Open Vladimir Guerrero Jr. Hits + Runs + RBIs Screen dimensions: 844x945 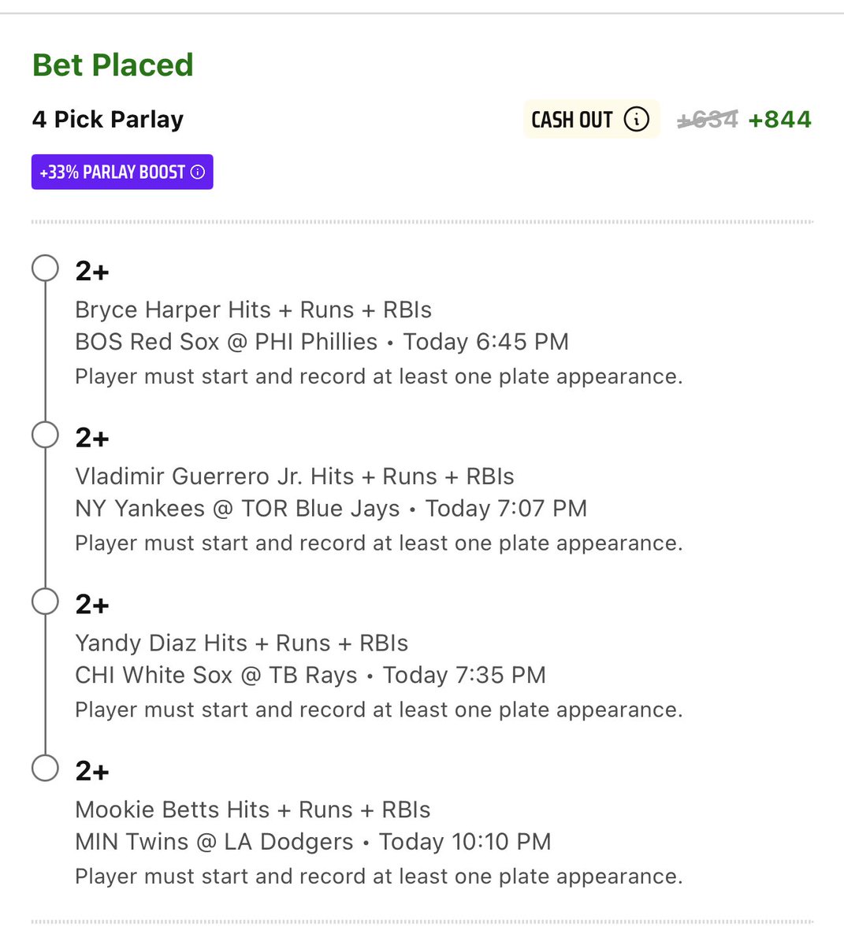294,476
